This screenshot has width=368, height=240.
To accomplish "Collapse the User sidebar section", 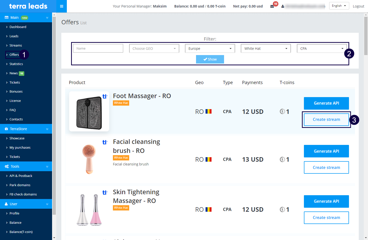I will click(47, 204).
